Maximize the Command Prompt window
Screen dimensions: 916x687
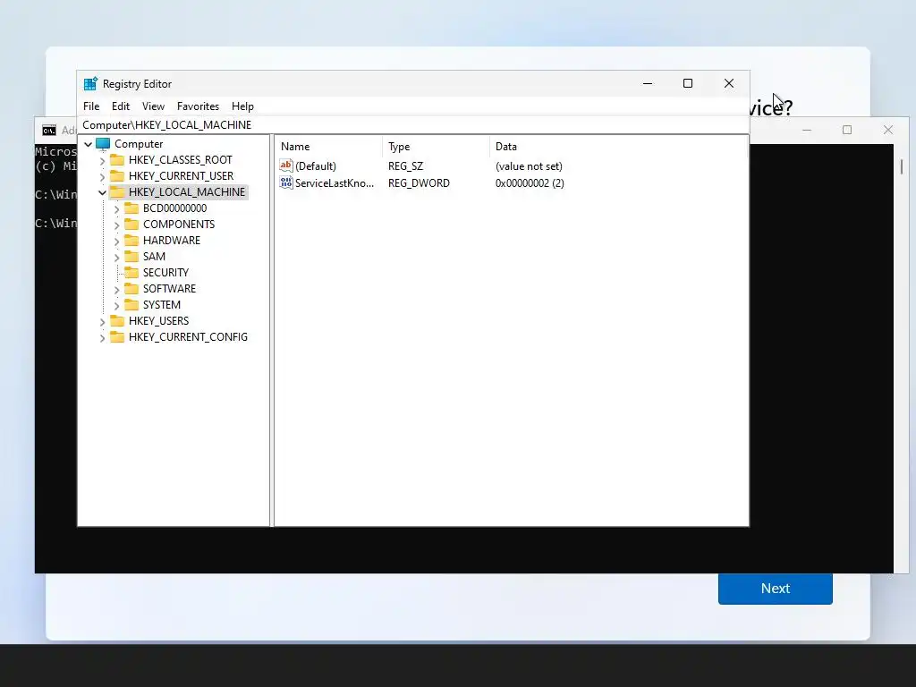(x=847, y=130)
